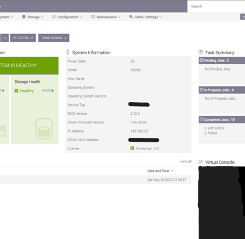Click the Enterprise license check icon
245x239 pixels.
pos(132,148)
